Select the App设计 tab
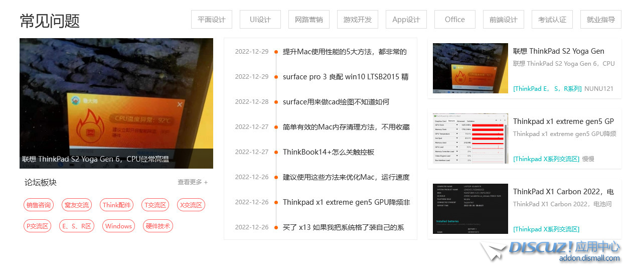Image resolution: width=629 pixels, height=271 pixels. click(406, 20)
